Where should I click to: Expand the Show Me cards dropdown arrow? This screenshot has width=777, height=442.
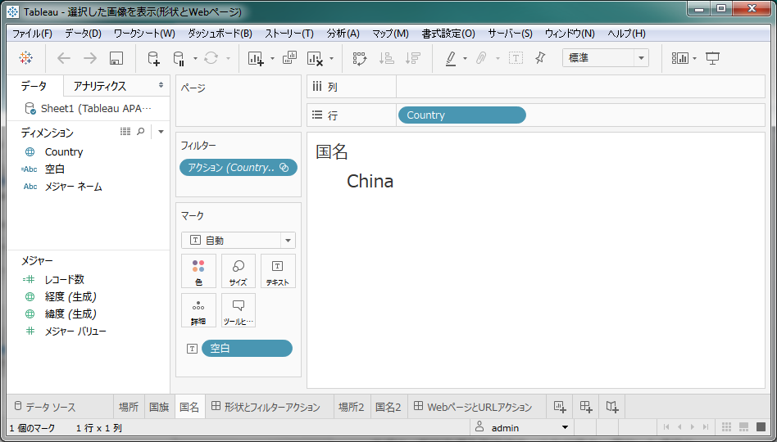tap(695, 58)
